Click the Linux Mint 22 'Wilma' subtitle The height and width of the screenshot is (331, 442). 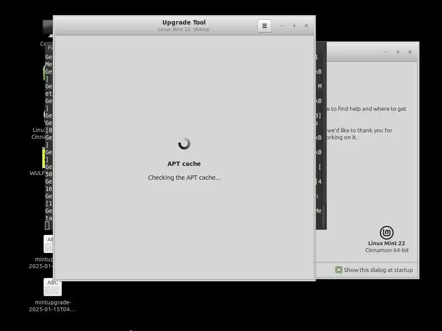pyautogui.click(x=184, y=29)
